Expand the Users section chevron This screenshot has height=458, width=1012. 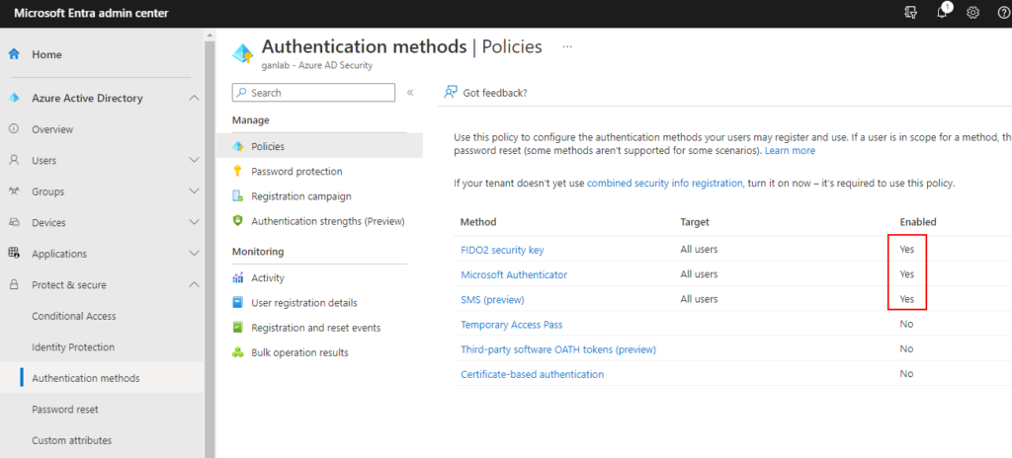[194, 160]
